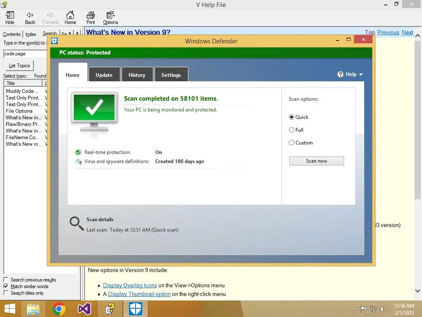Open the Windows Start button
Image resolution: width=422 pixels, height=317 pixels.
pos(10,309)
